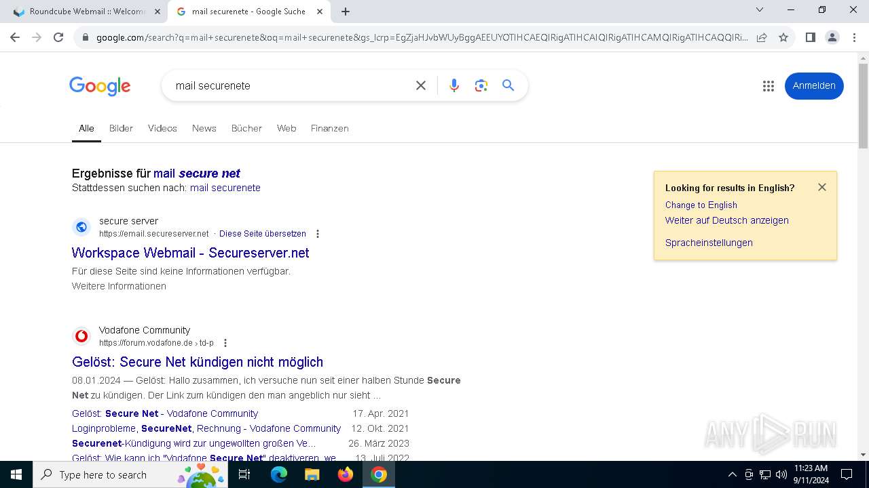The image size is (869, 488).
Task: Open 'Securenet-Kündigung wird zur ungewollten' sublink
Action: point(193,443)
